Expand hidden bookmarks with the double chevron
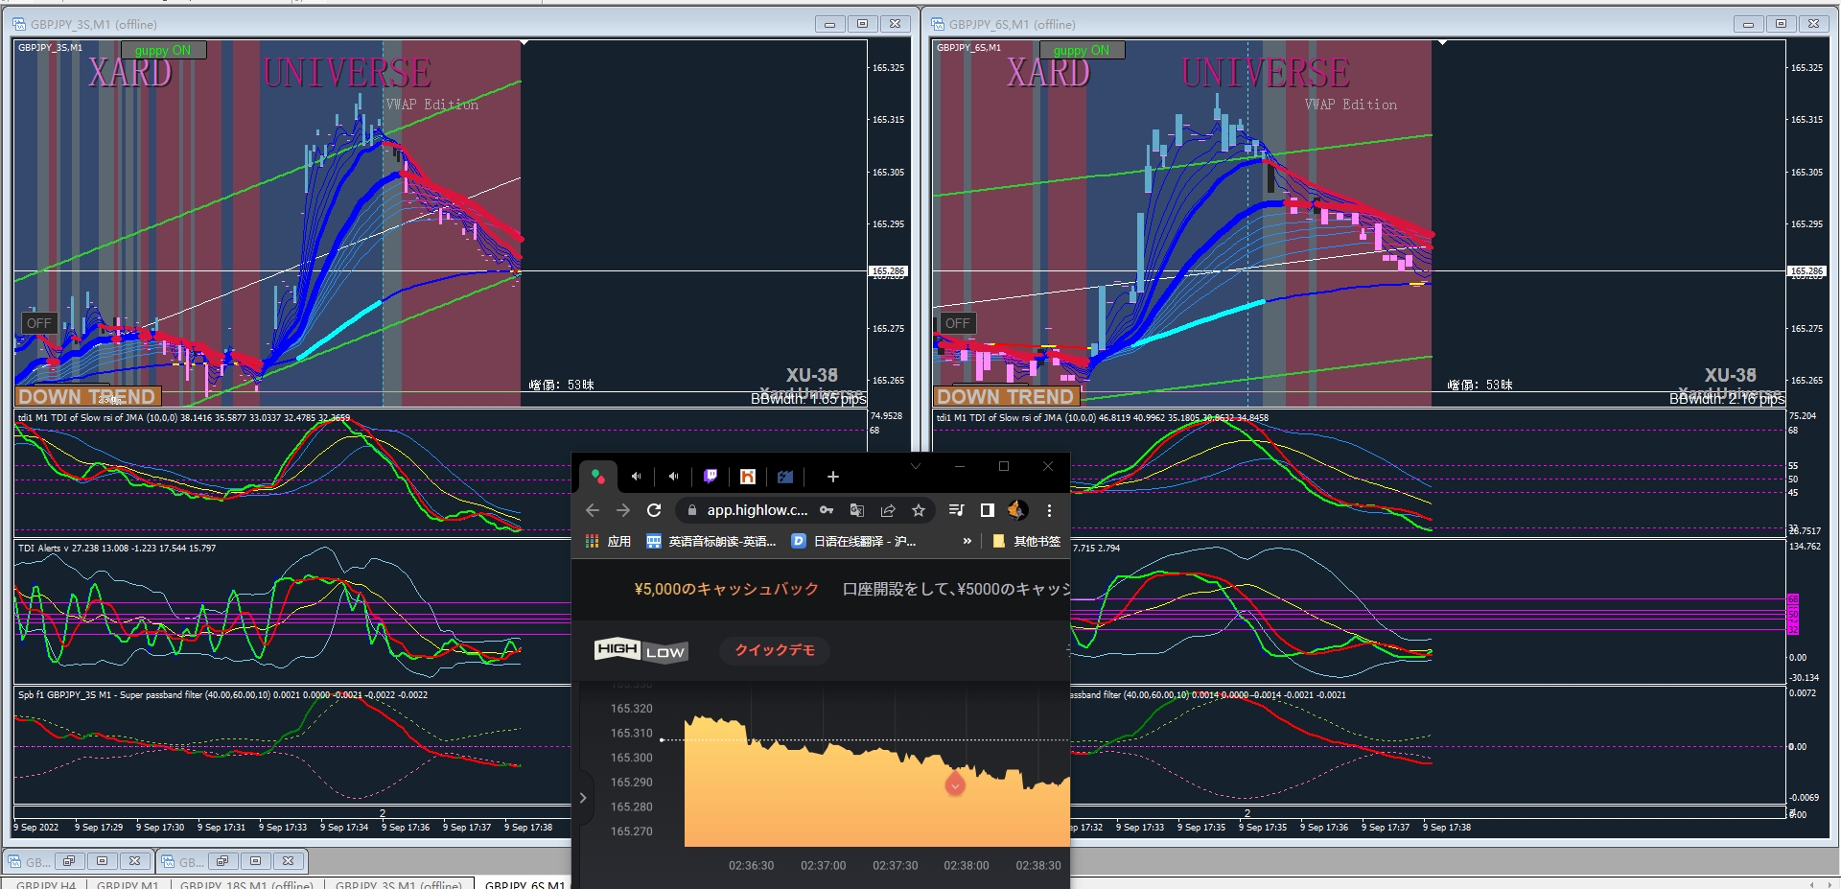Viewport: 1841px width, 889px height. point(967,542)
